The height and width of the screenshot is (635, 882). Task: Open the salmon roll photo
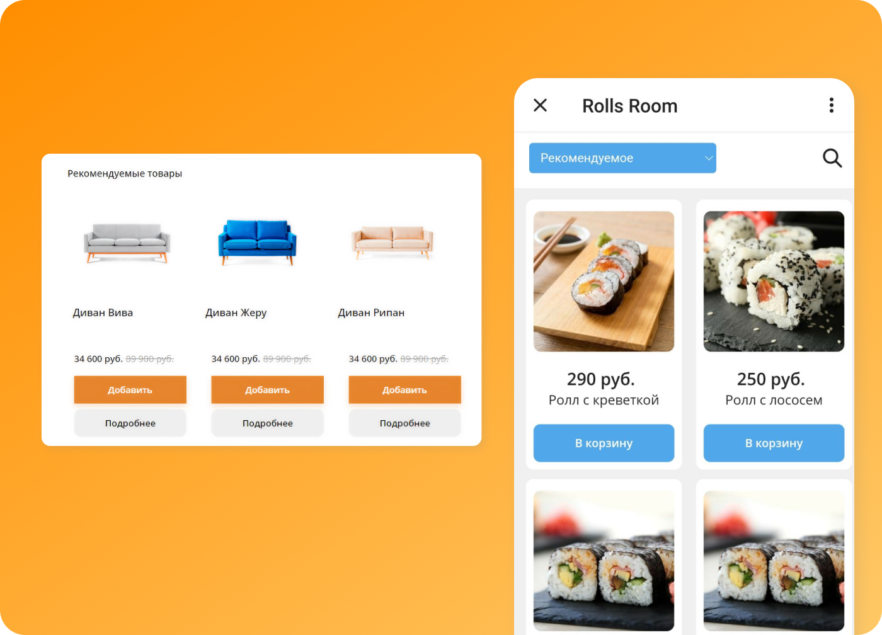pyautogui.click(x=774, y=281)
